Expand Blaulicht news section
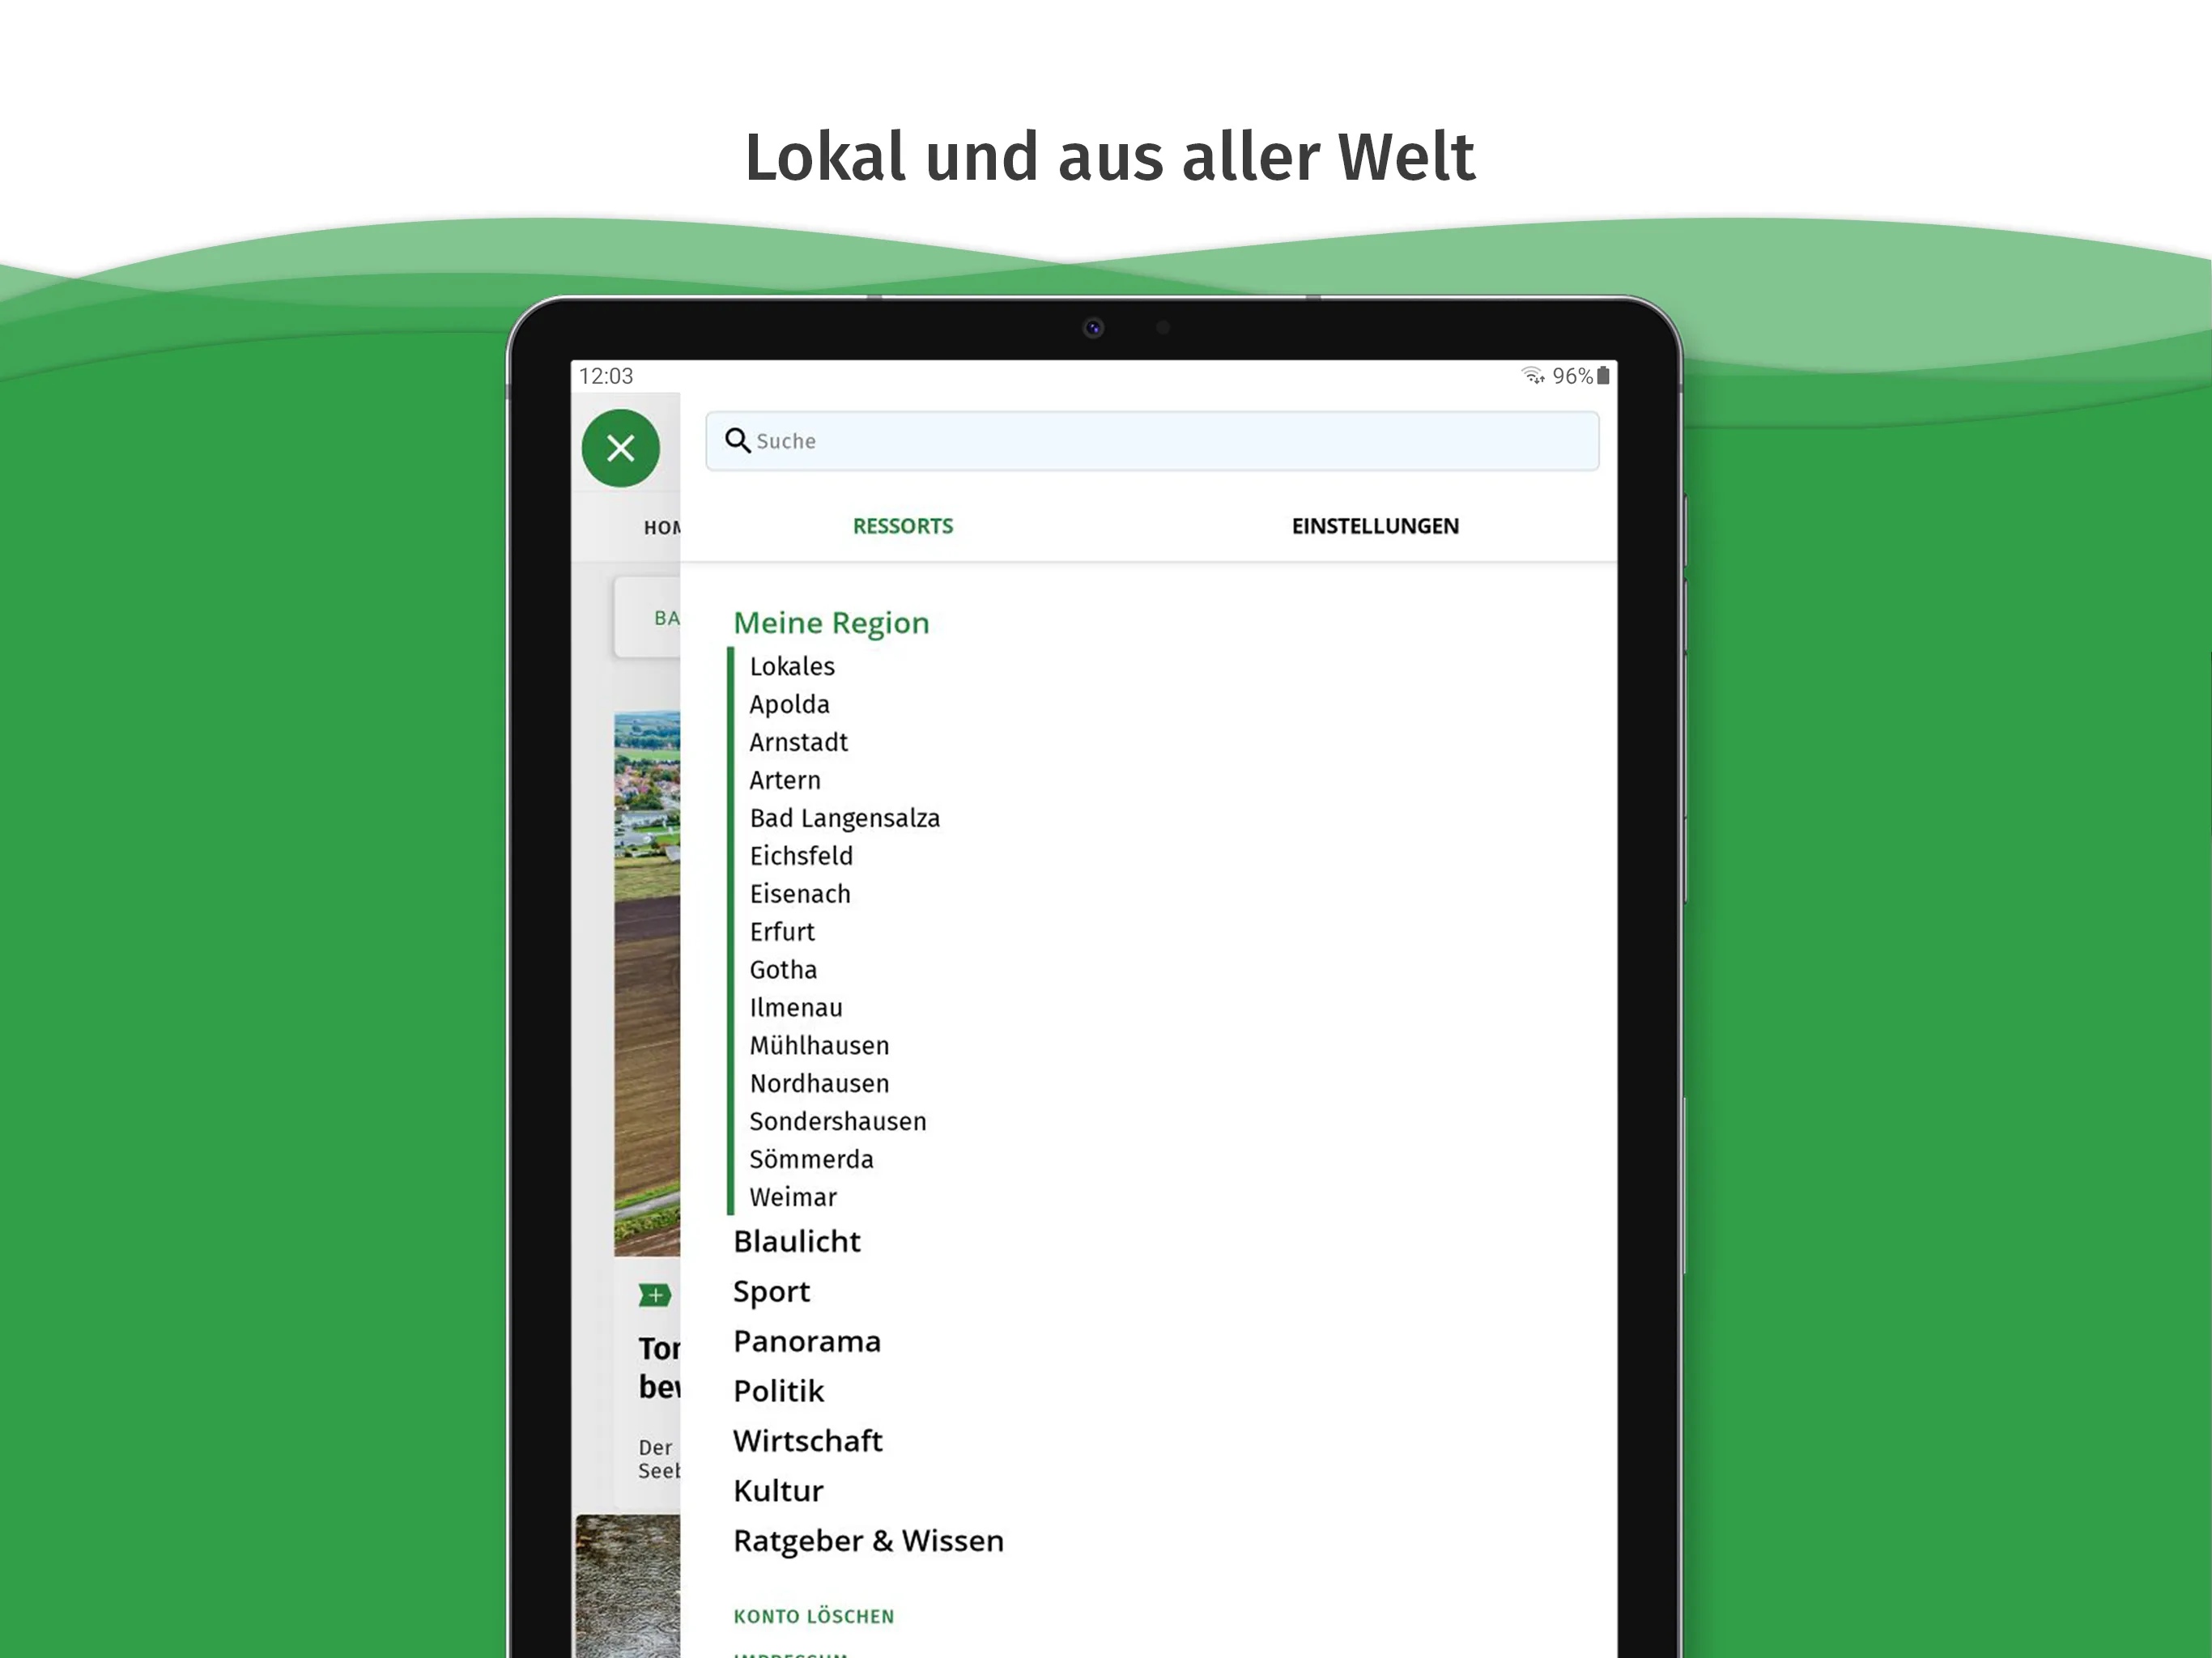Image resolution: width=2212 pixels, height=1658 pixels. (x=799, y=1242)
